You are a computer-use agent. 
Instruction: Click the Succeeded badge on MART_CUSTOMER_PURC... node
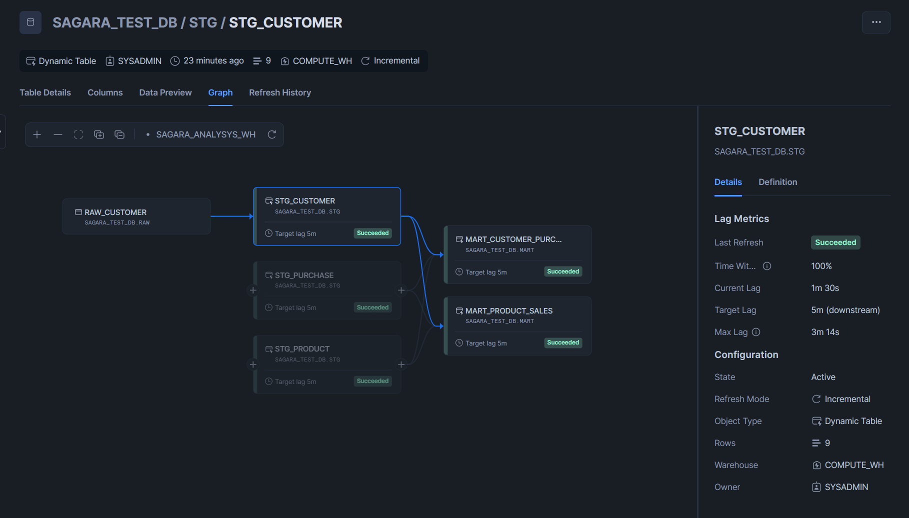(563, 271)
